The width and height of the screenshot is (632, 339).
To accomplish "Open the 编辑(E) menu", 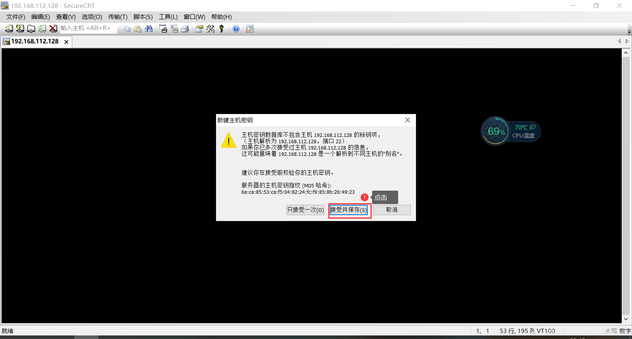I will (40, 17).
